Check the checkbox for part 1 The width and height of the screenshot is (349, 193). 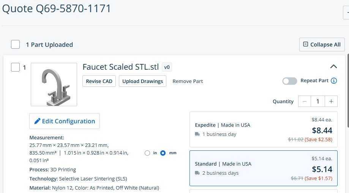point(15,67)
